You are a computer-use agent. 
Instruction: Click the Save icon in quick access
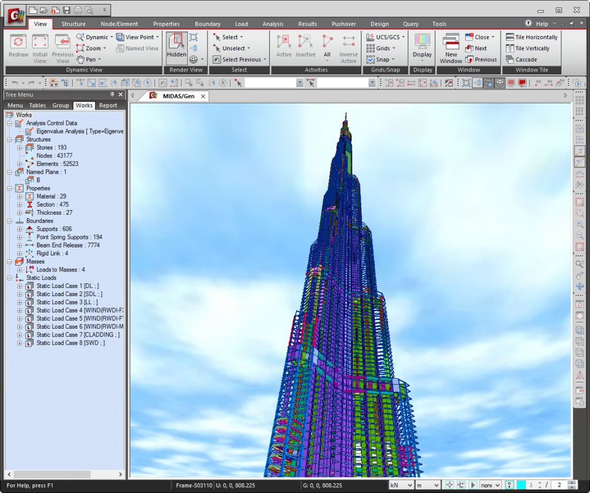(66, 10)
